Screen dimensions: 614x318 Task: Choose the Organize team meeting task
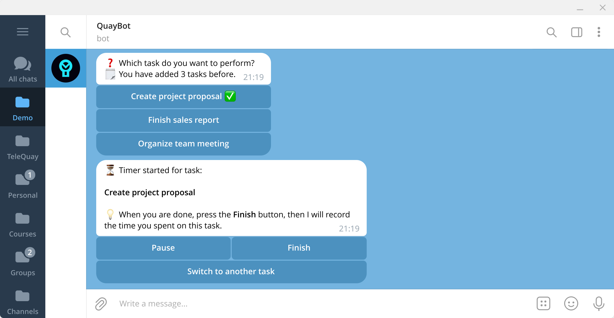pos(183,144)
